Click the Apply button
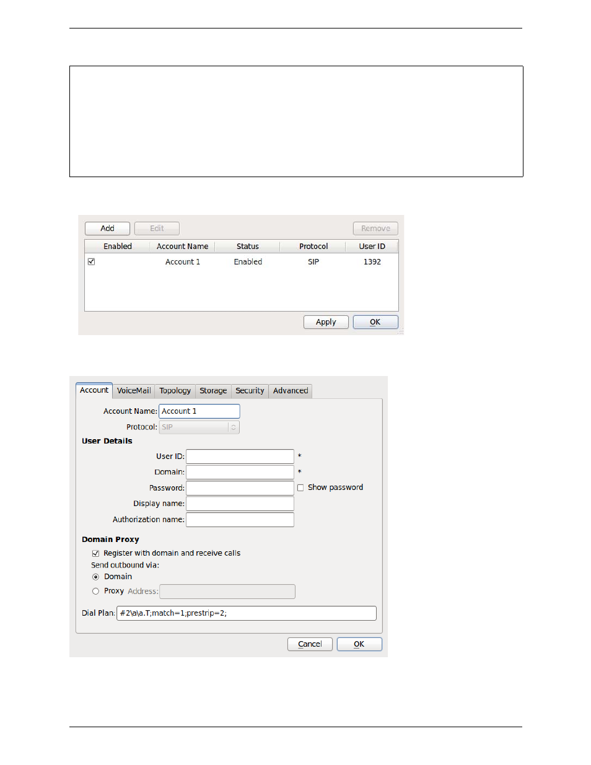The image size is (591, 765). [326, 322]
